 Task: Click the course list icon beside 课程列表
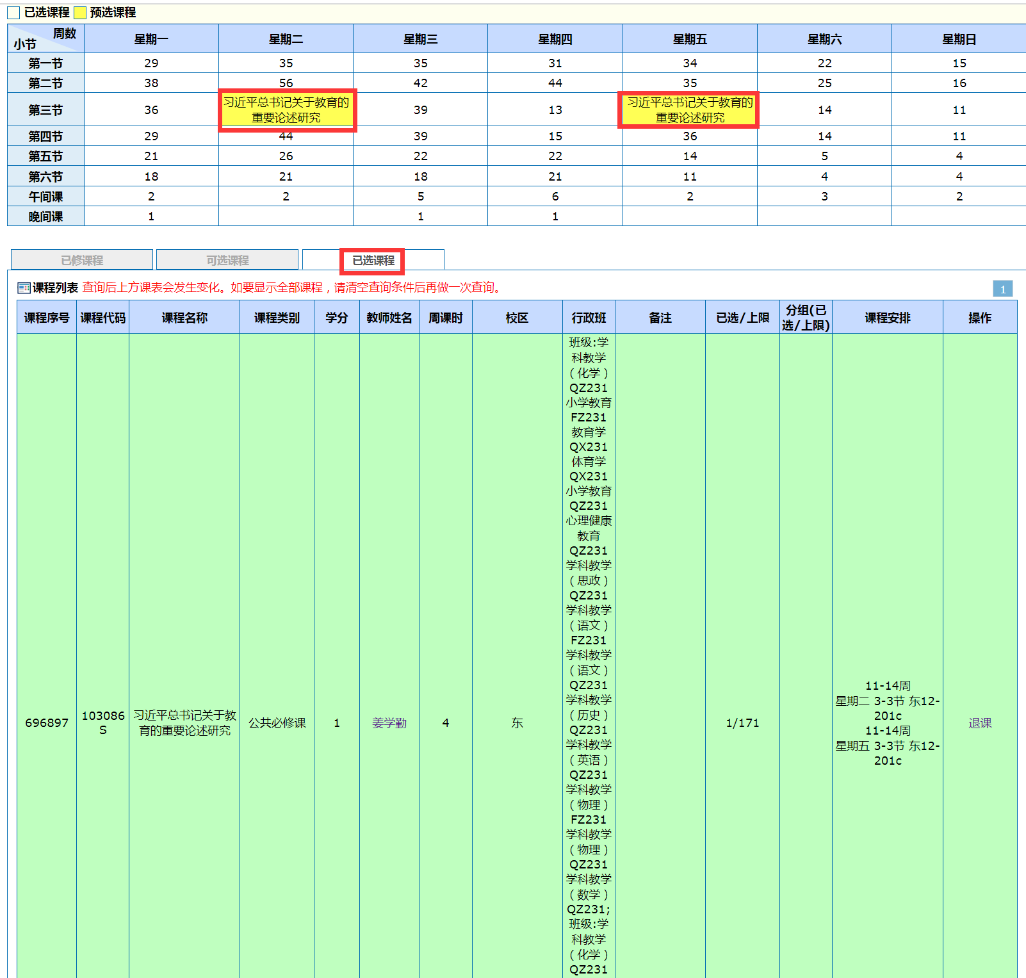(x=24, y=288)
